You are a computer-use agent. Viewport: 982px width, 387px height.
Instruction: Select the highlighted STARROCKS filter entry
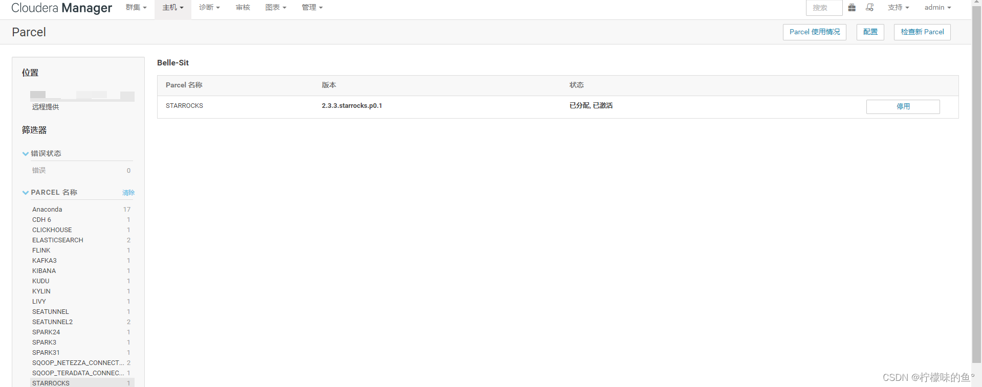point(82,383)
